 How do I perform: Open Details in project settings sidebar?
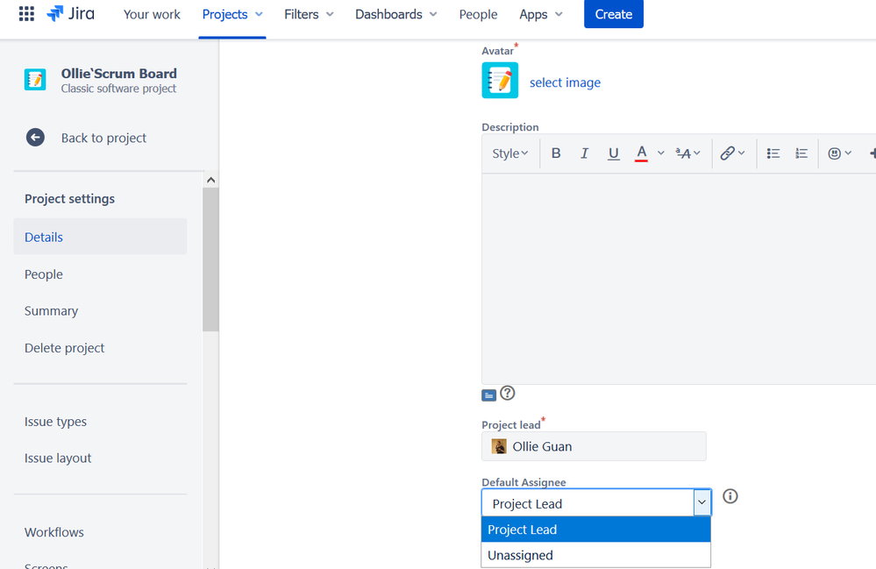[100, 237]
